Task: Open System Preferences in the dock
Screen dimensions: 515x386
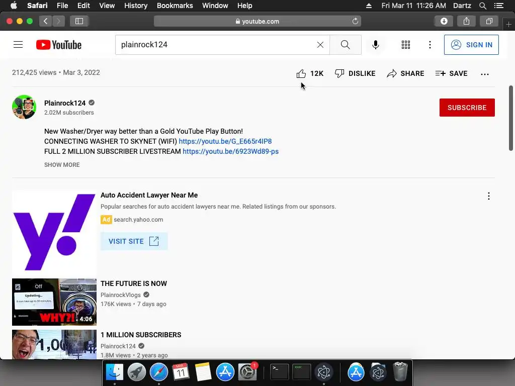Action: 247,372
